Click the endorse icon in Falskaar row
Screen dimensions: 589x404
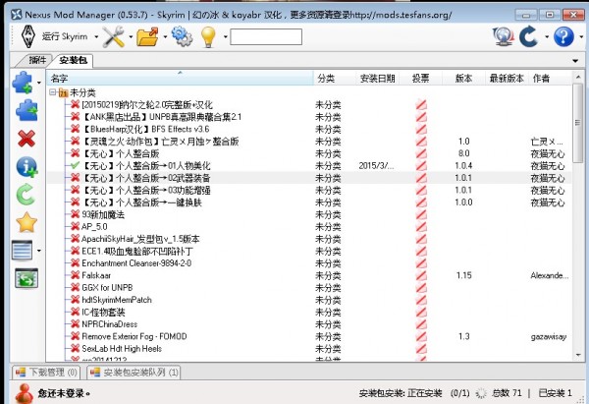coord(421,276)
